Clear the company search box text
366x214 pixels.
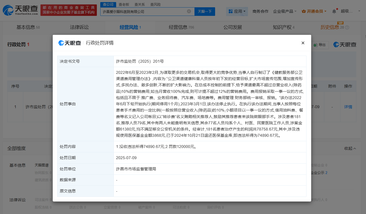pos(189,11)
